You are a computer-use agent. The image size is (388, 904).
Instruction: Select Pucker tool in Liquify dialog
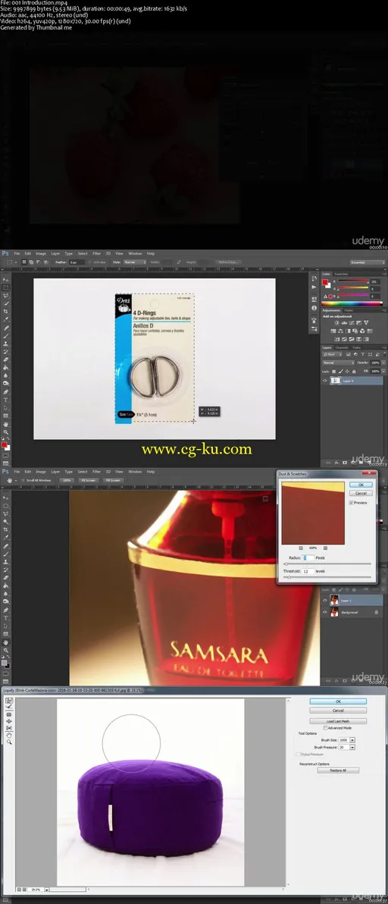click(x=9, y=714)
